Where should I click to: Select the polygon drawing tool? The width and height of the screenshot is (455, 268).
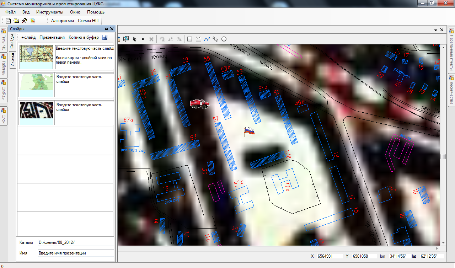tap(198, 39)
